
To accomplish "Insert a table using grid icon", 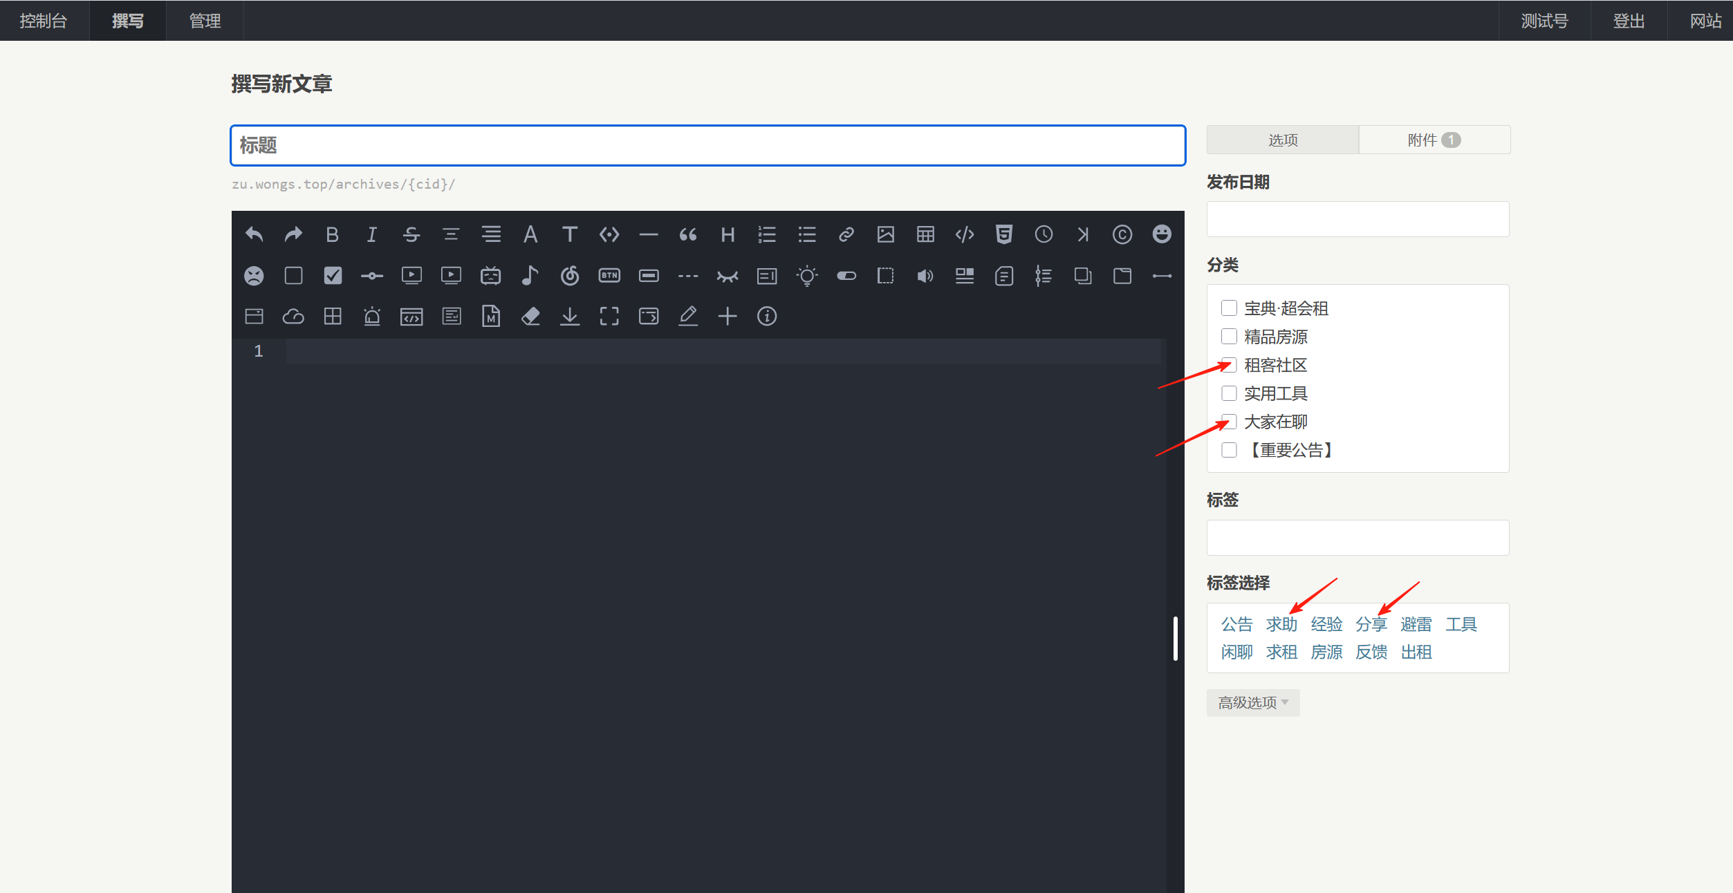I will tap(925, 235).
